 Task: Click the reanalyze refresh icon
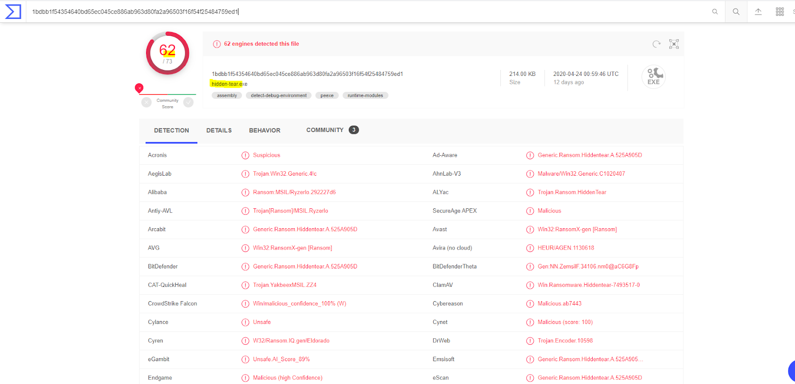click(656, 44)
